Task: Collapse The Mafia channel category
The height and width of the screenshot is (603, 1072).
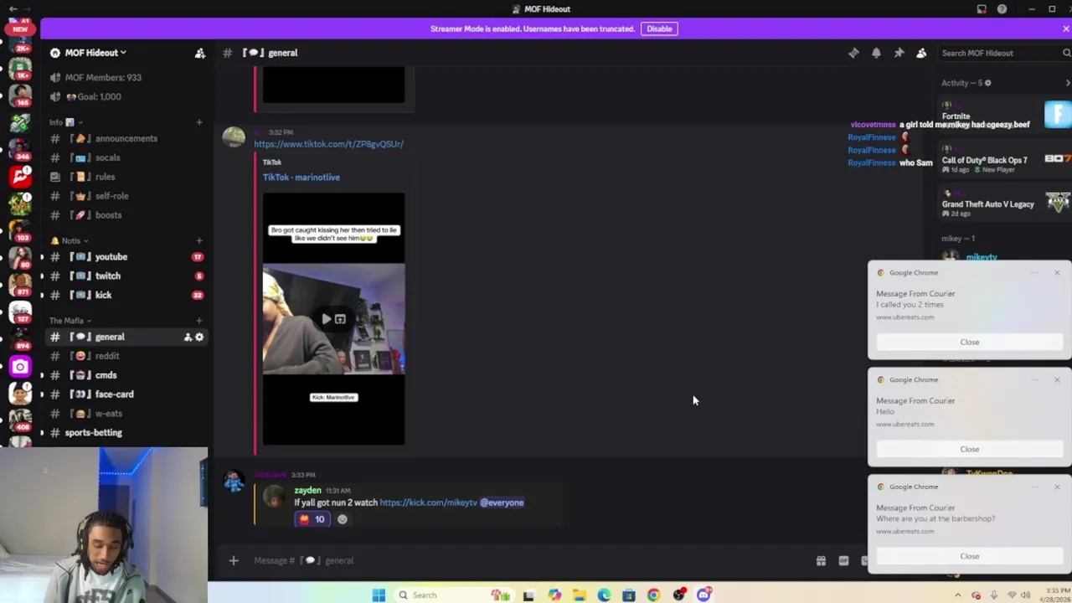Action: (x=70, y=321)
